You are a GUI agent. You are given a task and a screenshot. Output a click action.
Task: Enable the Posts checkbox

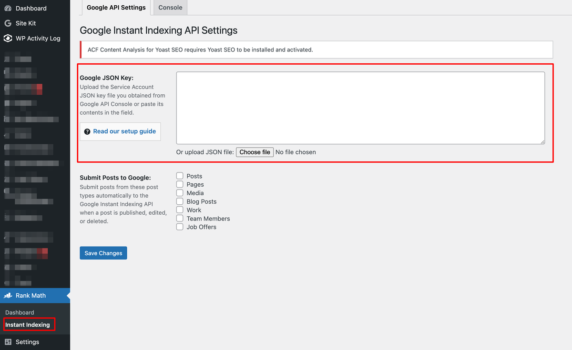pyautogui.click(x=180, y=176)
